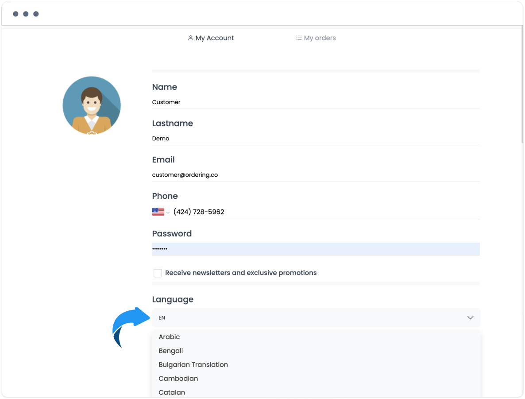Edit the Name field containing Customer
Screen dimensions: 525x399
click(x=316, y=102)
